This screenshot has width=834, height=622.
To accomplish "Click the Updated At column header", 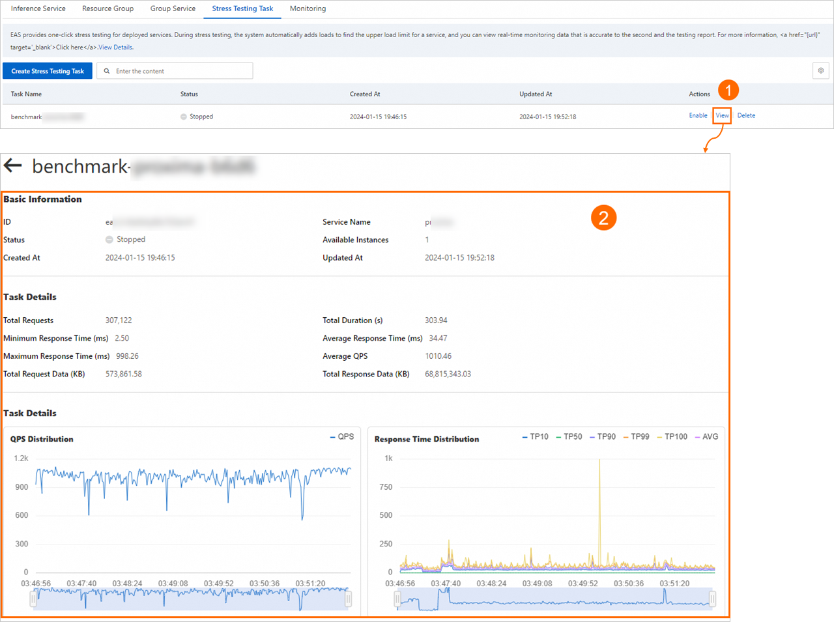I will pyautogui.click(x=536, y=94).
